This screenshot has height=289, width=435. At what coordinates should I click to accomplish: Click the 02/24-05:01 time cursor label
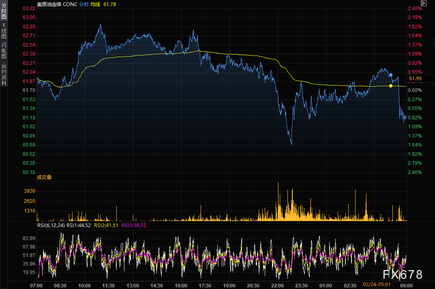(x=377, y=285)
